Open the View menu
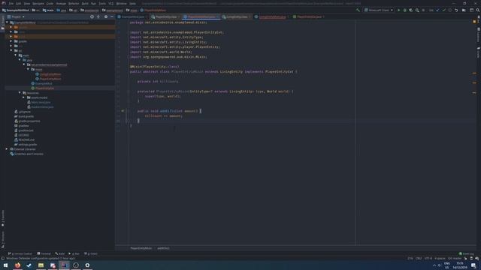The height and width of the screenshot is (270, 481). pos(27,3)
